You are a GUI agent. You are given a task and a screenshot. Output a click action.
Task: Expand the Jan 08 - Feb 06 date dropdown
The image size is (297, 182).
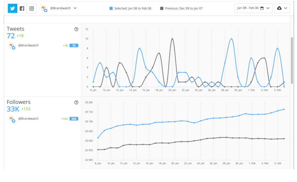coord(267,8)
